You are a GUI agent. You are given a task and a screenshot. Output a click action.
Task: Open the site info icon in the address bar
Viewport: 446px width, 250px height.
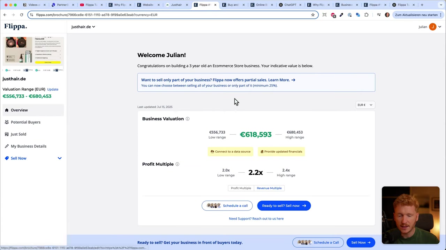(x=31, y=15)
